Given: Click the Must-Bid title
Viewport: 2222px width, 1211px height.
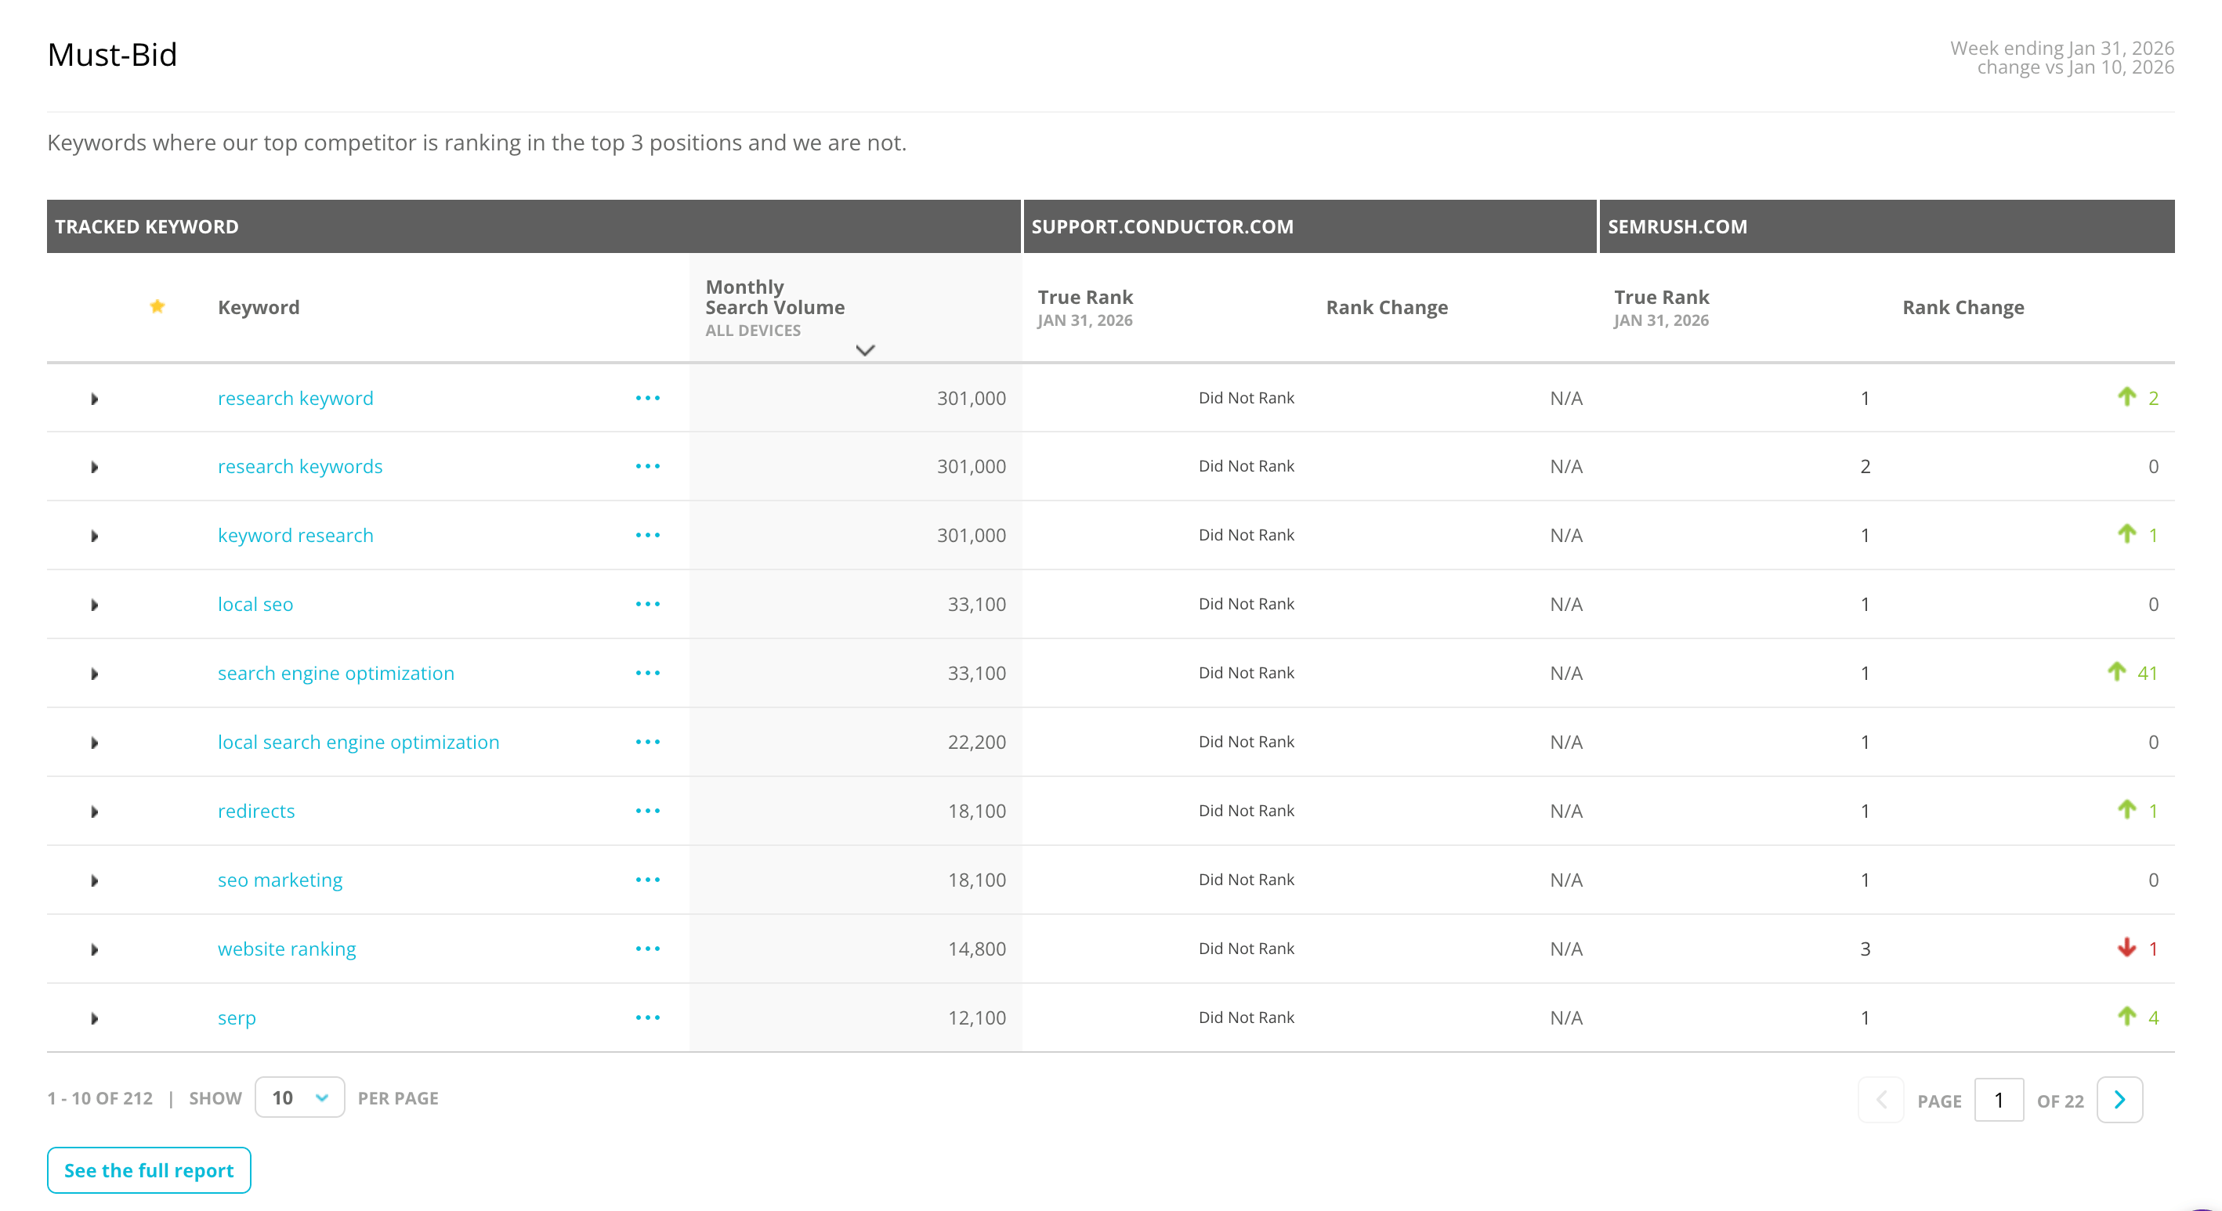Looking at the screenshot, I should [x=112, y=54].
